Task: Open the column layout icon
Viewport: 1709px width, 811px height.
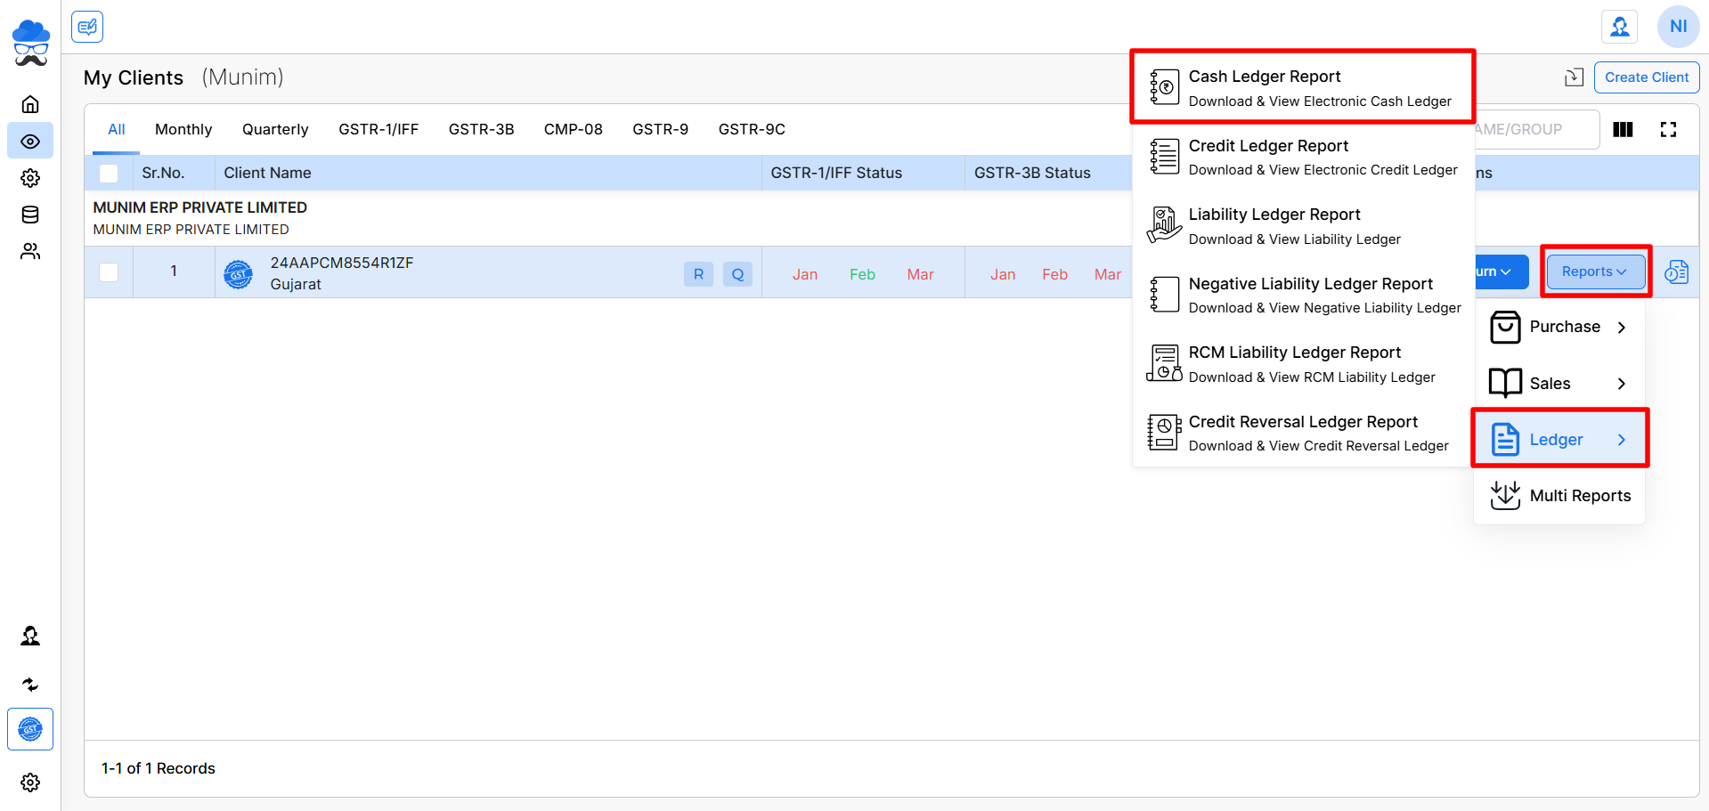Action: tap(1623, 130)
